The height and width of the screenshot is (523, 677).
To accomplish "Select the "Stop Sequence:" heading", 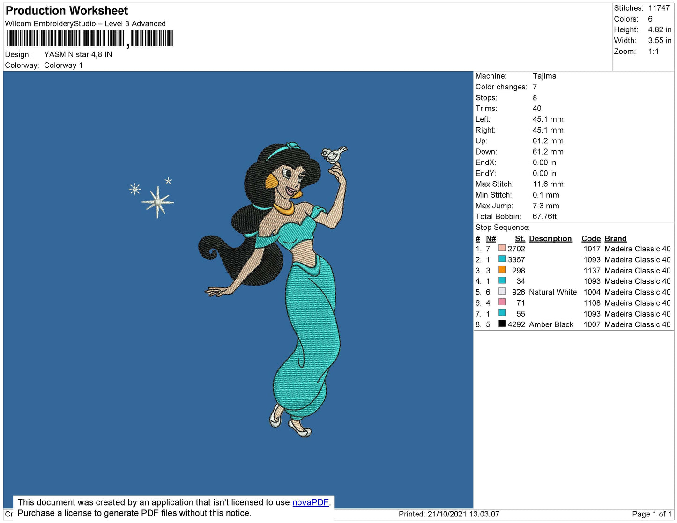I will click(503, 227).
